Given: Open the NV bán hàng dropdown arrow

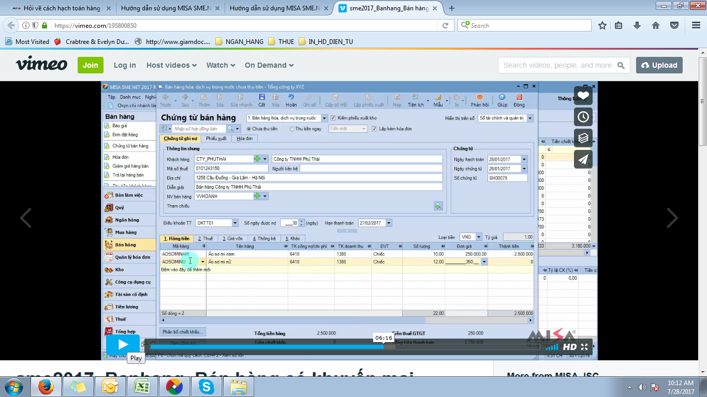Looking at the screenshot, I should tap(266, 196).
